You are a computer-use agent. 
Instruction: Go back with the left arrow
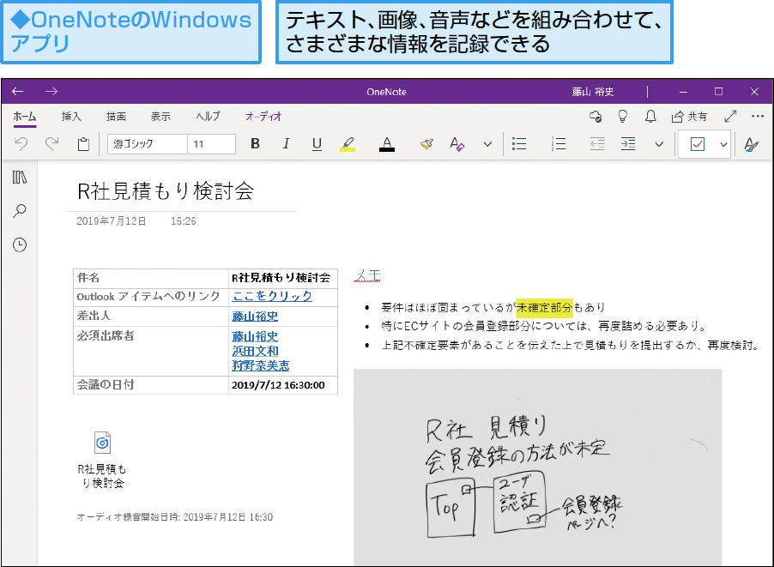[18, 91]
